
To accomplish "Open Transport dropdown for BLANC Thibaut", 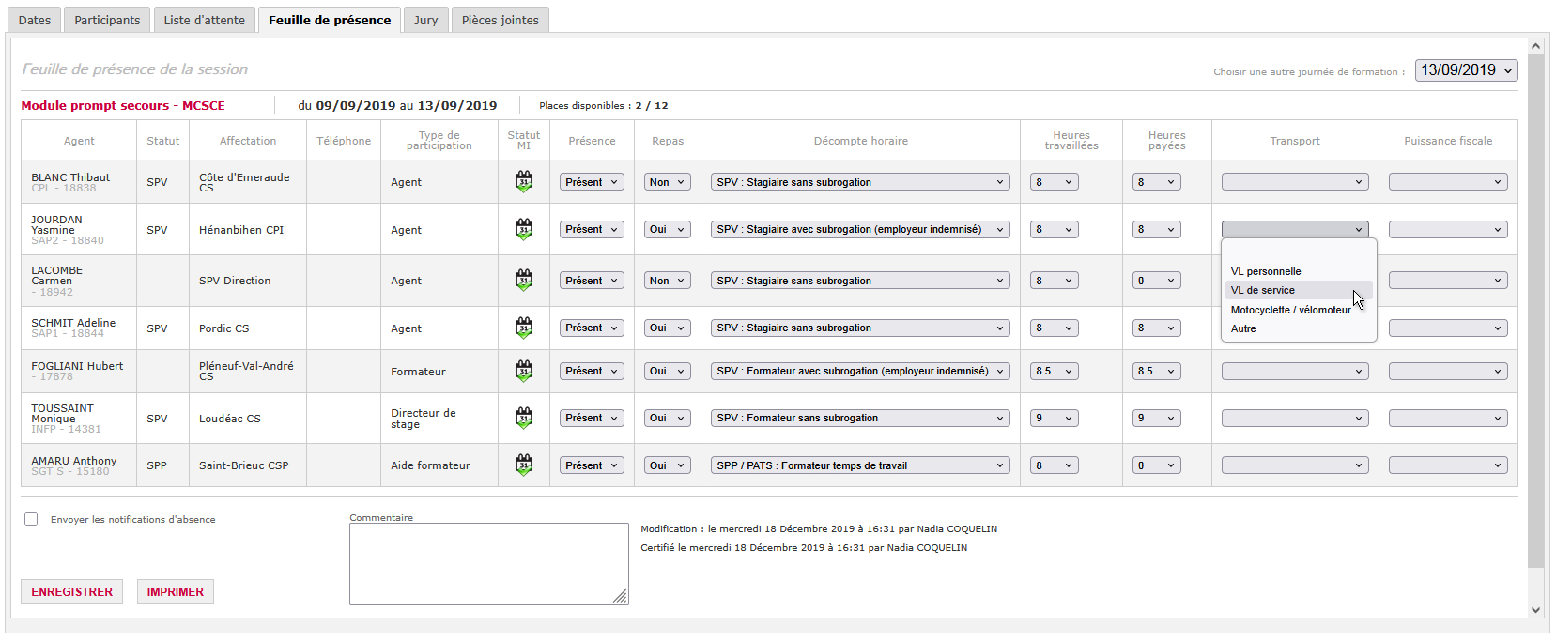I will pos(1295,182).
